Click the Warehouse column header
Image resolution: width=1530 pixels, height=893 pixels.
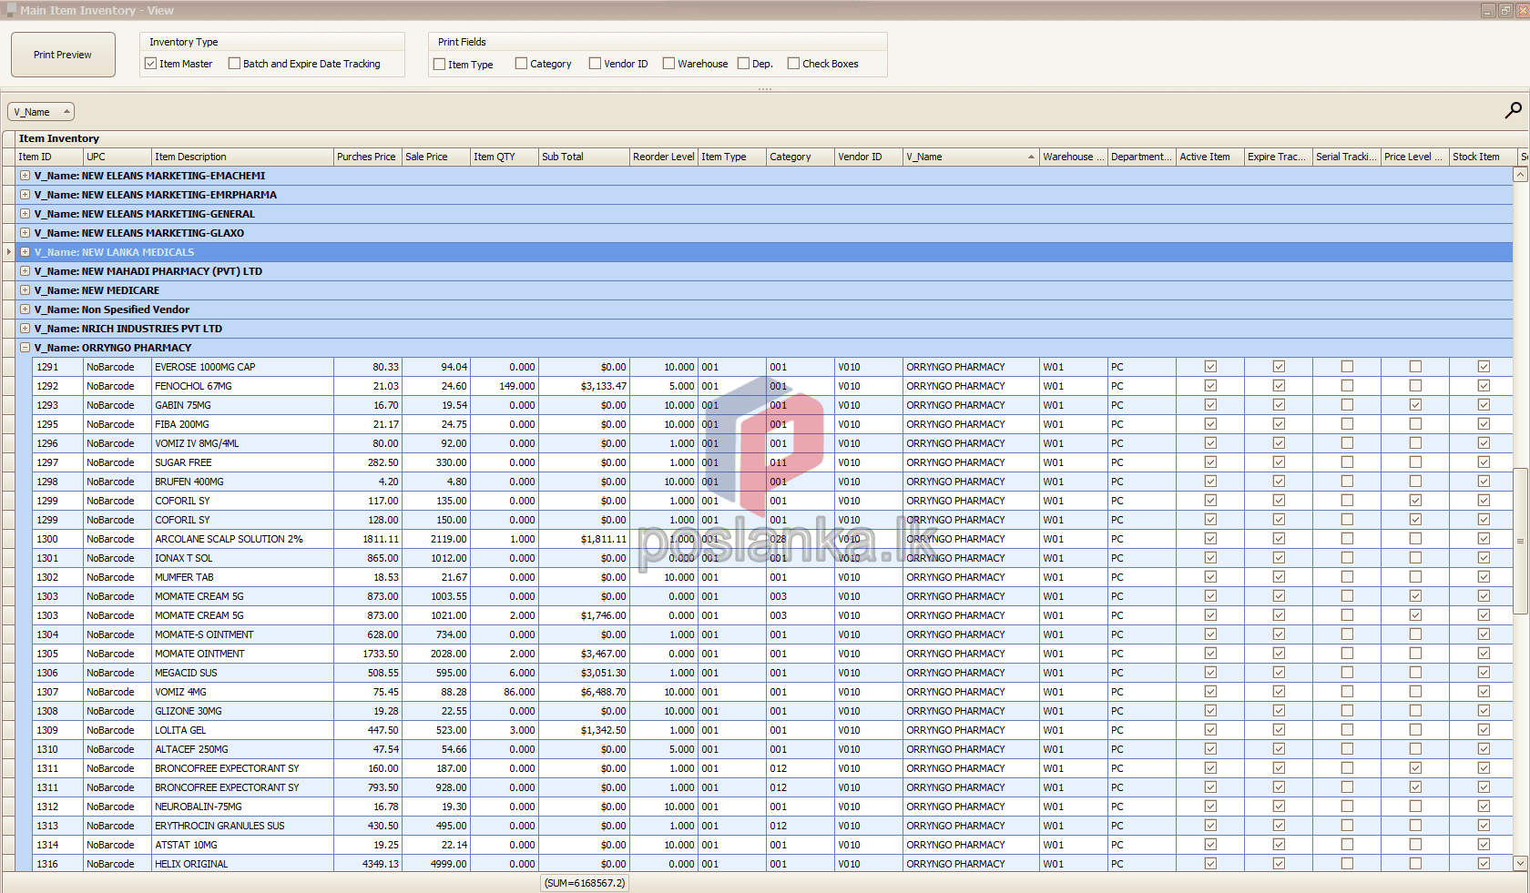(x=1074, y=157)
